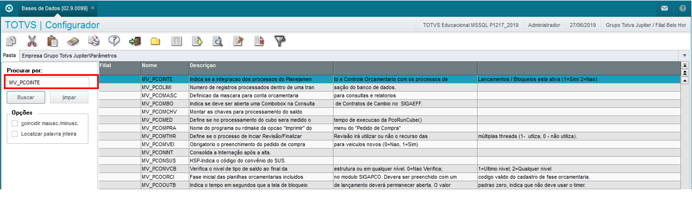Click the help question mark in the header

(x=682, y=8)
